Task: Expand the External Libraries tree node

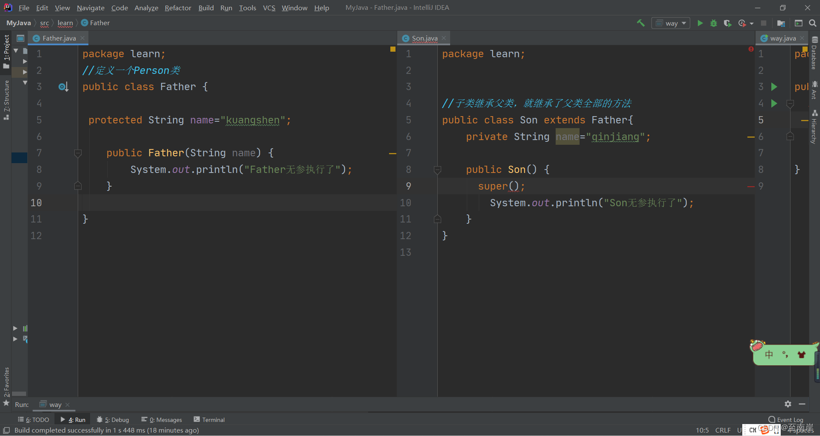Action: coord(15,328)
